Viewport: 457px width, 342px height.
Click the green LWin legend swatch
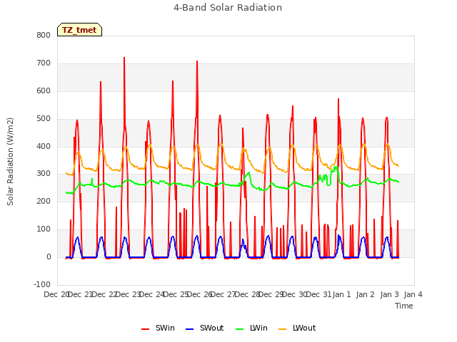pyautogui.click(x=239, y=329)
